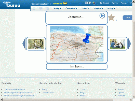135x101 pixels.
Task: Expand the Źródła dropdown menu
Action: (x=85, y=8)
